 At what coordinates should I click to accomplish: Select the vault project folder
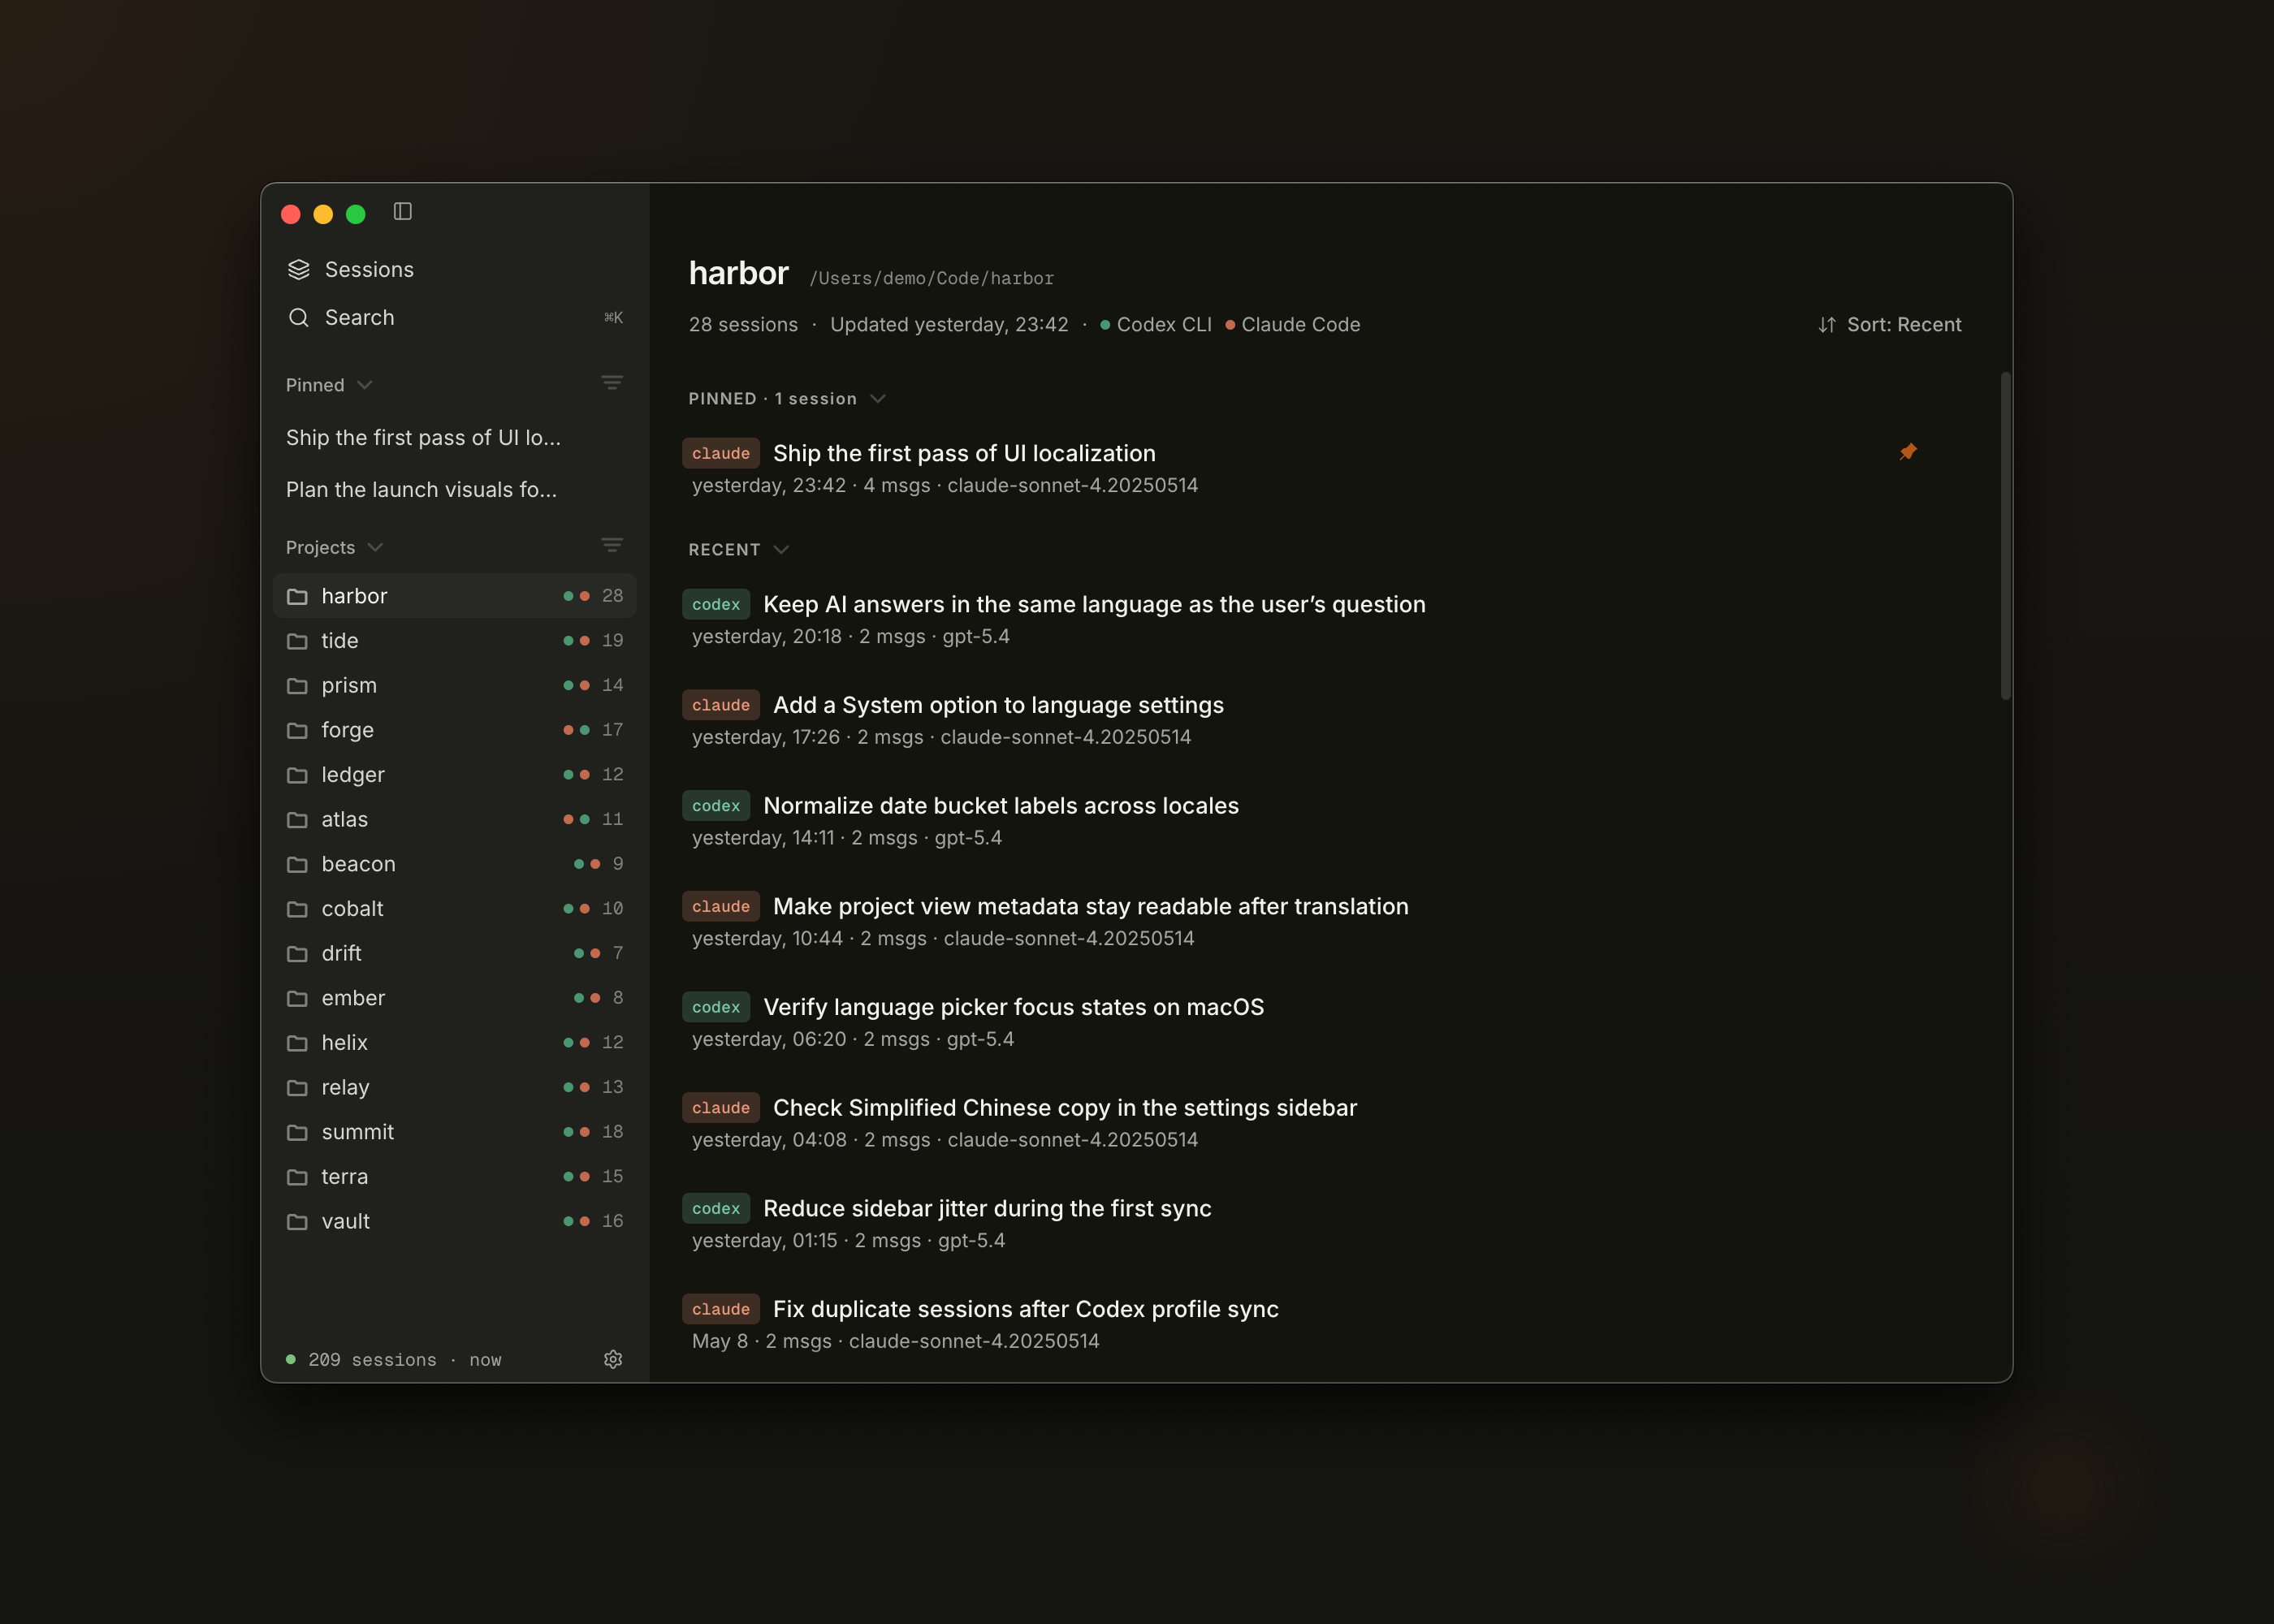[455, 1221]
